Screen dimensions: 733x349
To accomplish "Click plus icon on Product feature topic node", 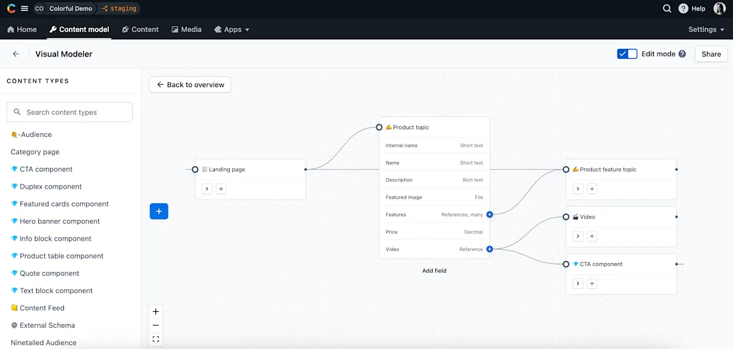I will [x=592, y=189].
